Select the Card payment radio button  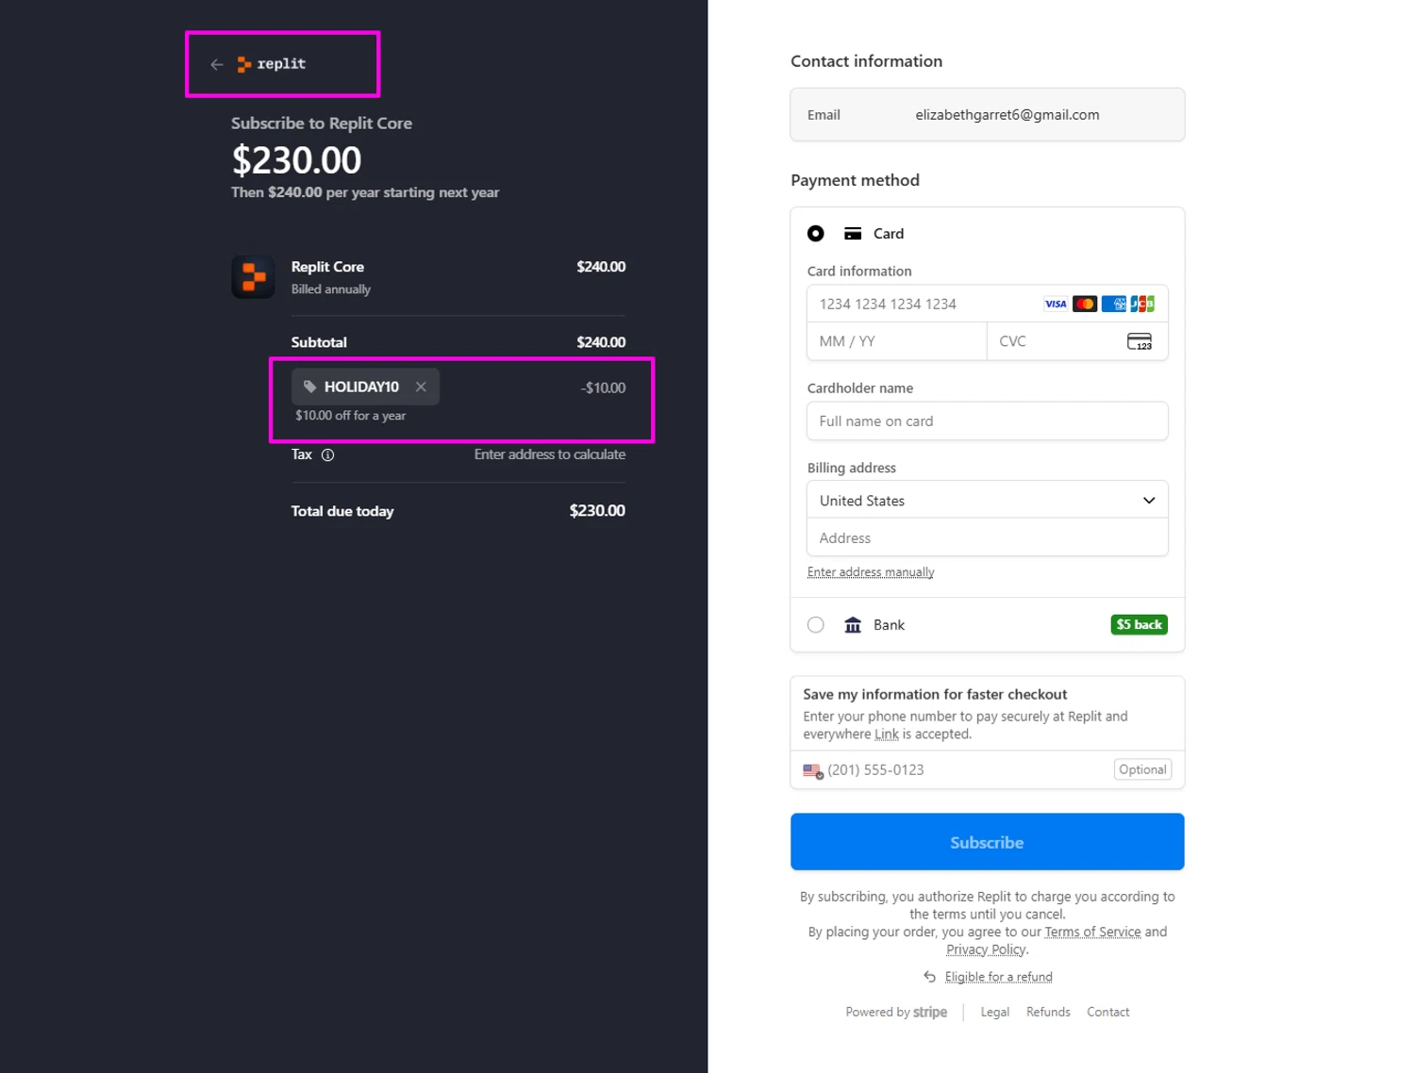click(816, 233)
